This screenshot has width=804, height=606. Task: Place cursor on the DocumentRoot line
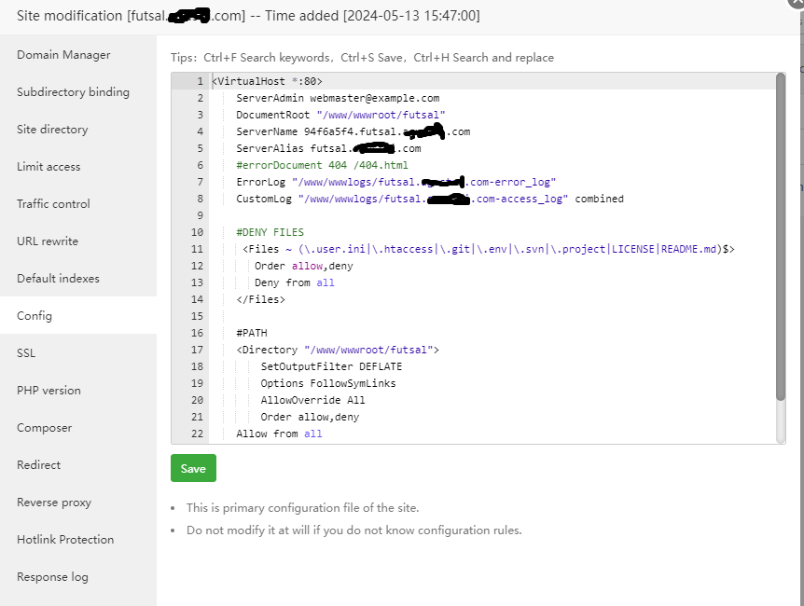pos(340,115)
